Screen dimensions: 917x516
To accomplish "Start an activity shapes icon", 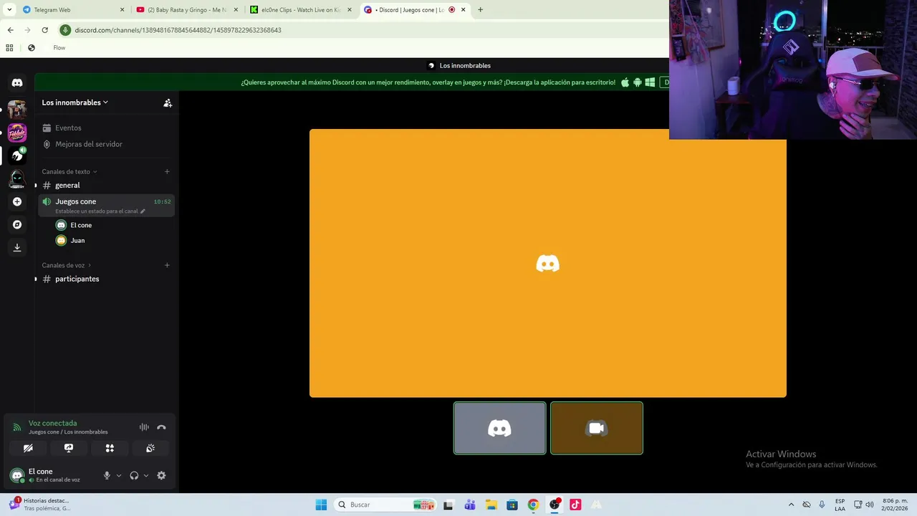I will 110,448.
